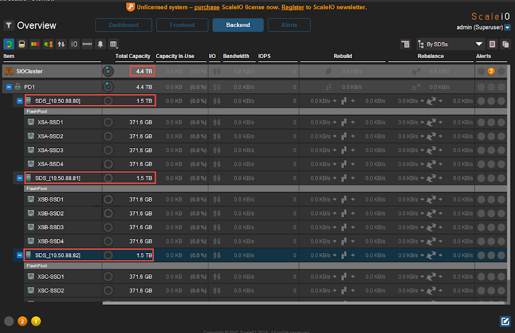Select the XSB-SSD1 device row
This screenshot has width=515, height=333.
(265, 200)
